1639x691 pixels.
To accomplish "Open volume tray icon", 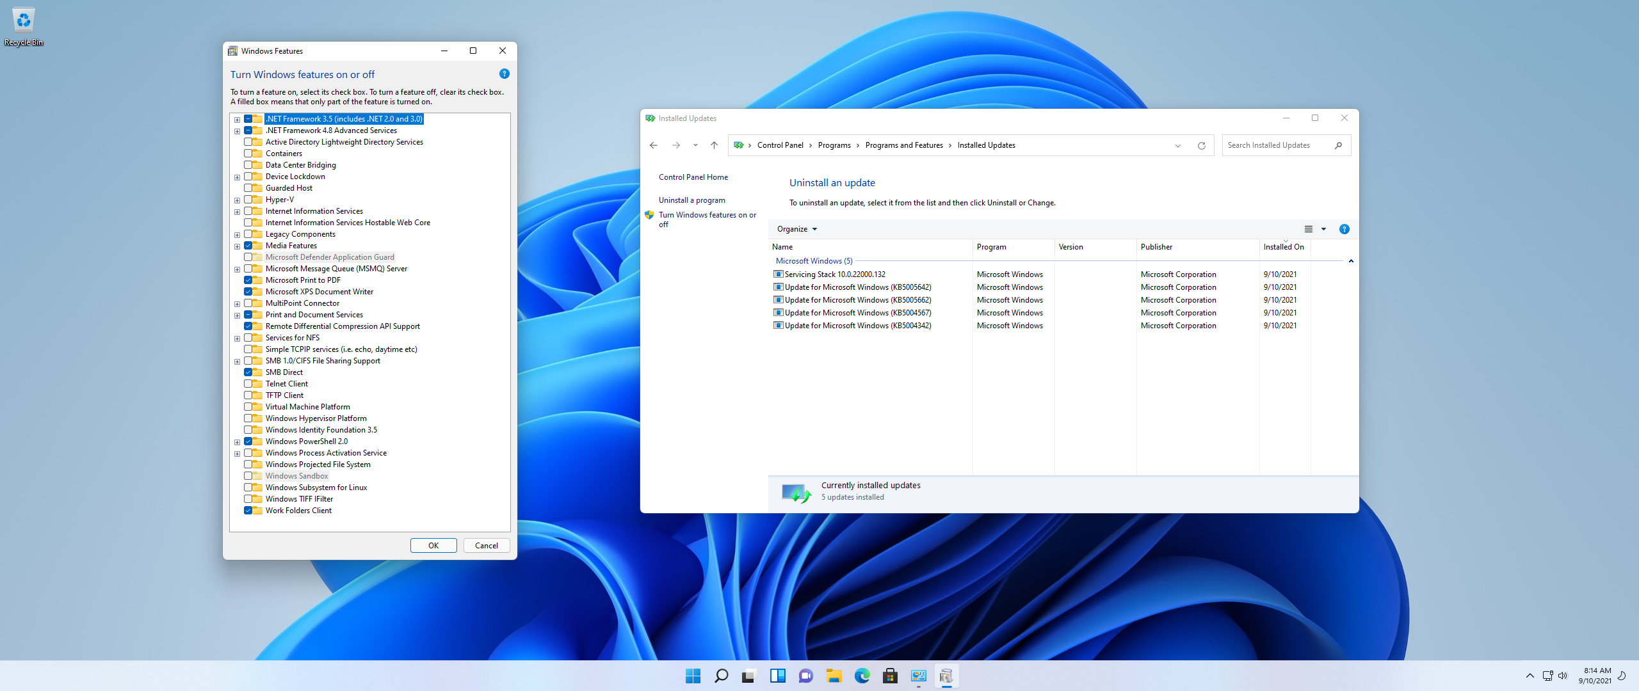I will 1563,676.
